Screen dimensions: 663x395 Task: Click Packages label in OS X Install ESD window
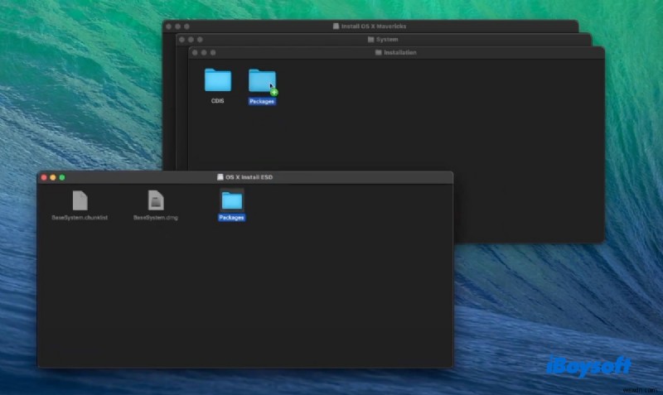tap(232, 218)
